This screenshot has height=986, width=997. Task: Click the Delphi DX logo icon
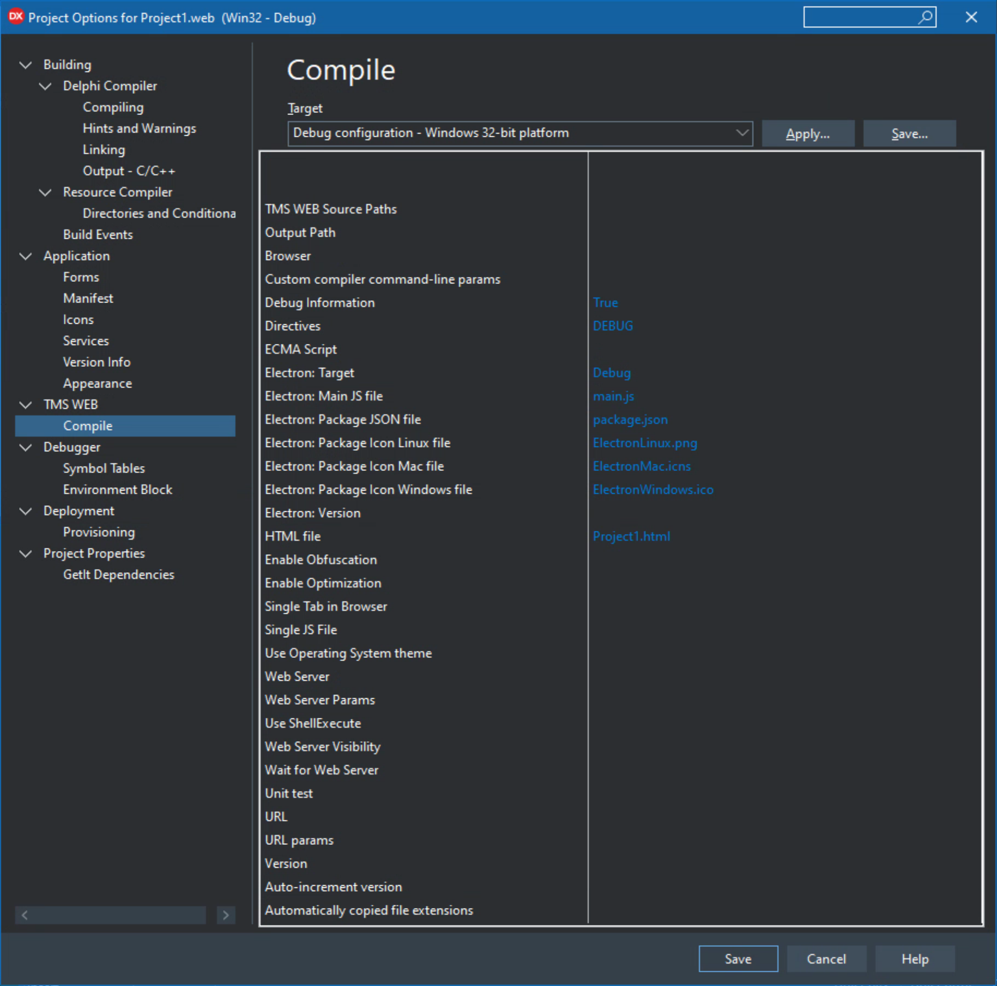[x=16, y=17]
